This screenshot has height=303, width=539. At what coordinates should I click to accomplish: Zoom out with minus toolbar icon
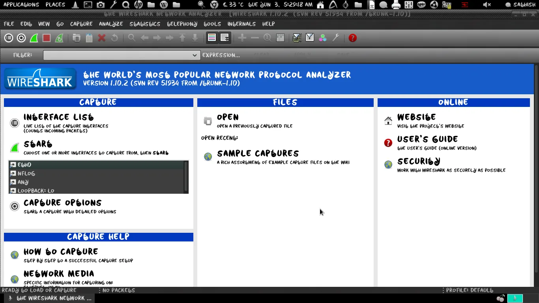click(x=255, y=38)
